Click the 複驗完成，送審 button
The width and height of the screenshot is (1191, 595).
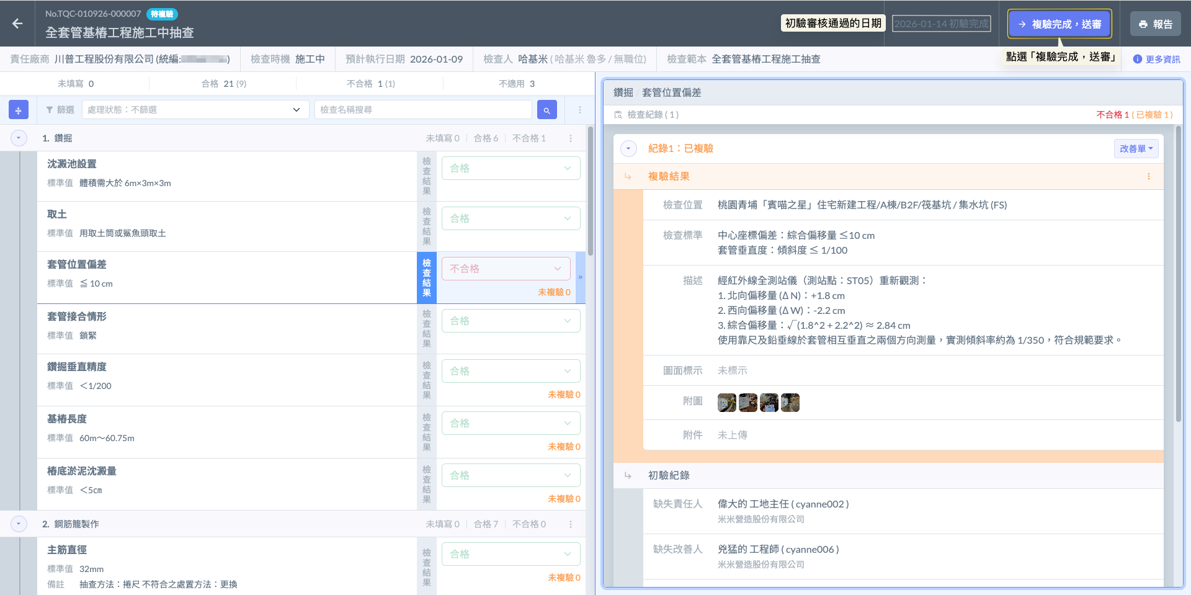tap(1059, 24)
